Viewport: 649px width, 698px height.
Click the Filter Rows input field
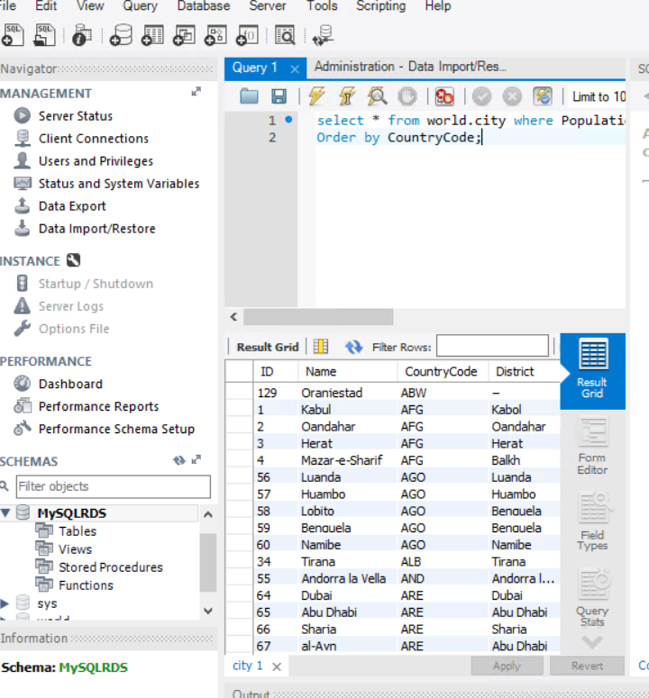492,346
